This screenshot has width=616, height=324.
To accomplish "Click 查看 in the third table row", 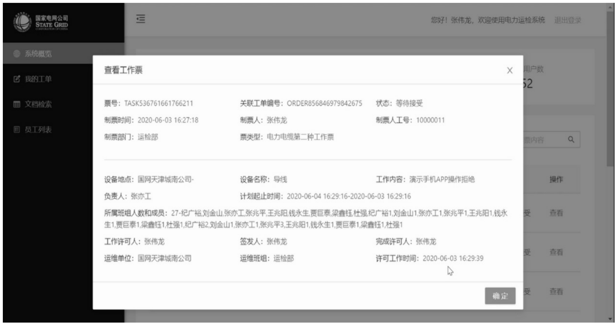I will point(556,292).
